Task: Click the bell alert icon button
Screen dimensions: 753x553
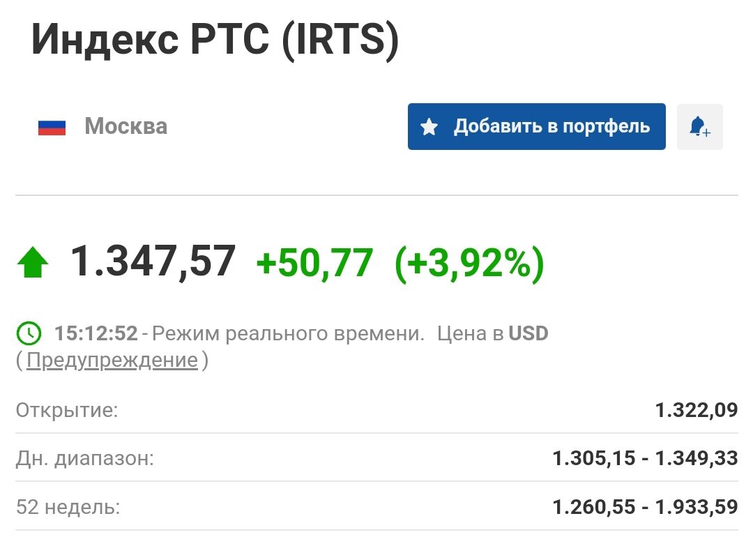Action: 700,126
